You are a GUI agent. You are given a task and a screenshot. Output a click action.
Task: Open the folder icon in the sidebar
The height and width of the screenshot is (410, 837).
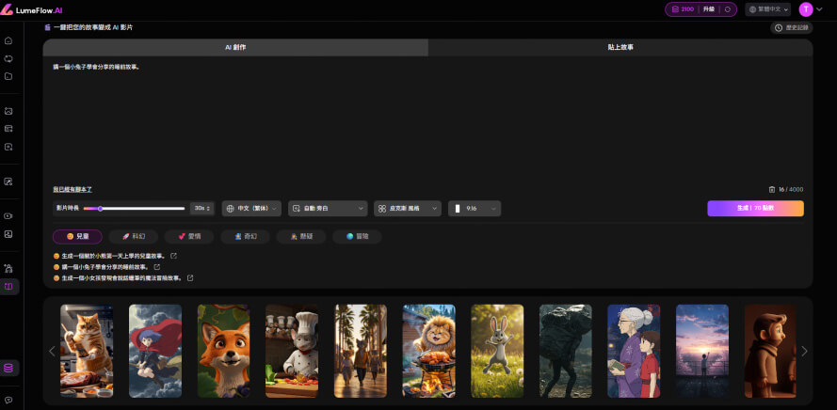[8, 76]
